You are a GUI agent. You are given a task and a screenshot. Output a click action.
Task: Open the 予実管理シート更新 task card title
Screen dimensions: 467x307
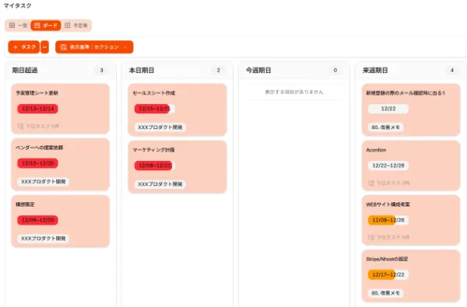tap(37, 93)
